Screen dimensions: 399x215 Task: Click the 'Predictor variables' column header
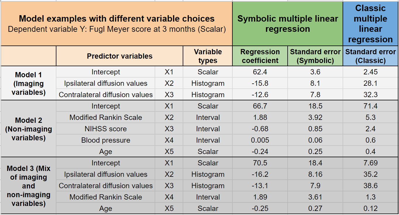120,56
